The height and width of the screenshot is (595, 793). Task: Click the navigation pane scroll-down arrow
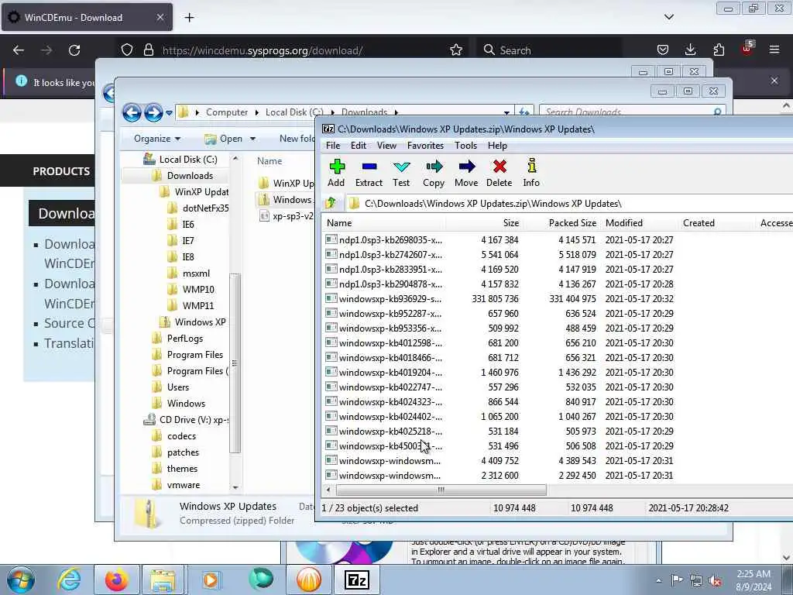(x=235, y=487)
